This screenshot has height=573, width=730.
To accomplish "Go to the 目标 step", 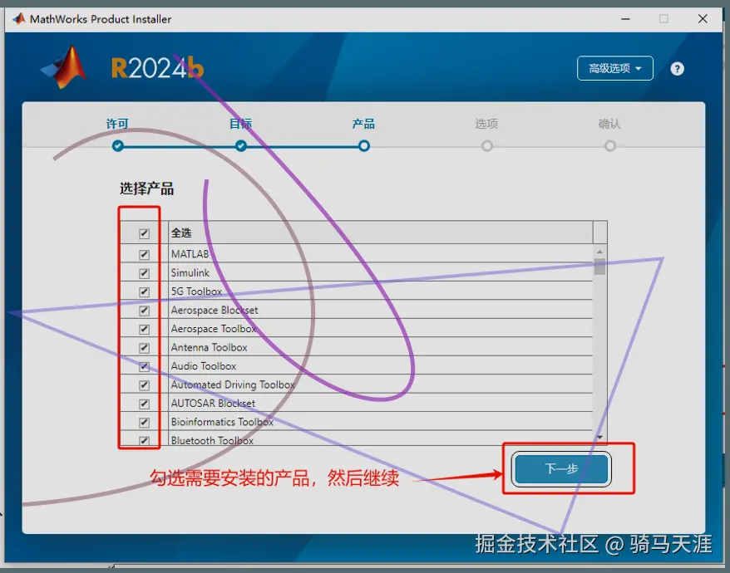I will point(240,124).
